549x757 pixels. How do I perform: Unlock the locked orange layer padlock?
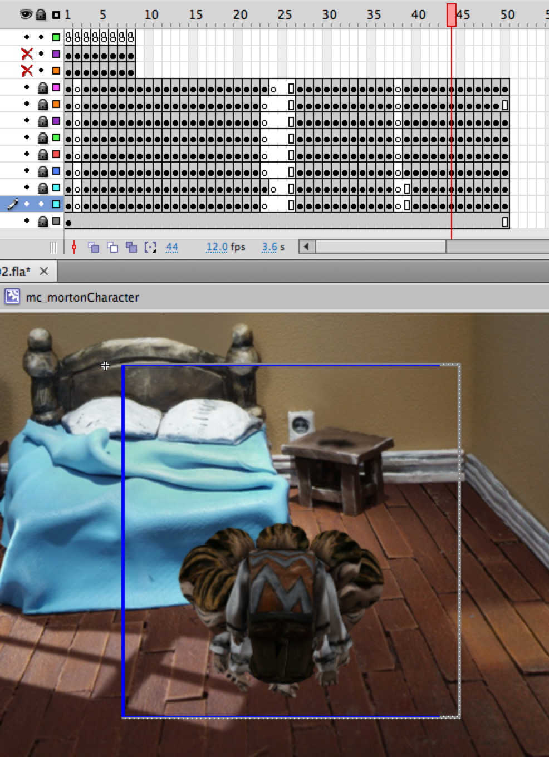click(42, 105)
